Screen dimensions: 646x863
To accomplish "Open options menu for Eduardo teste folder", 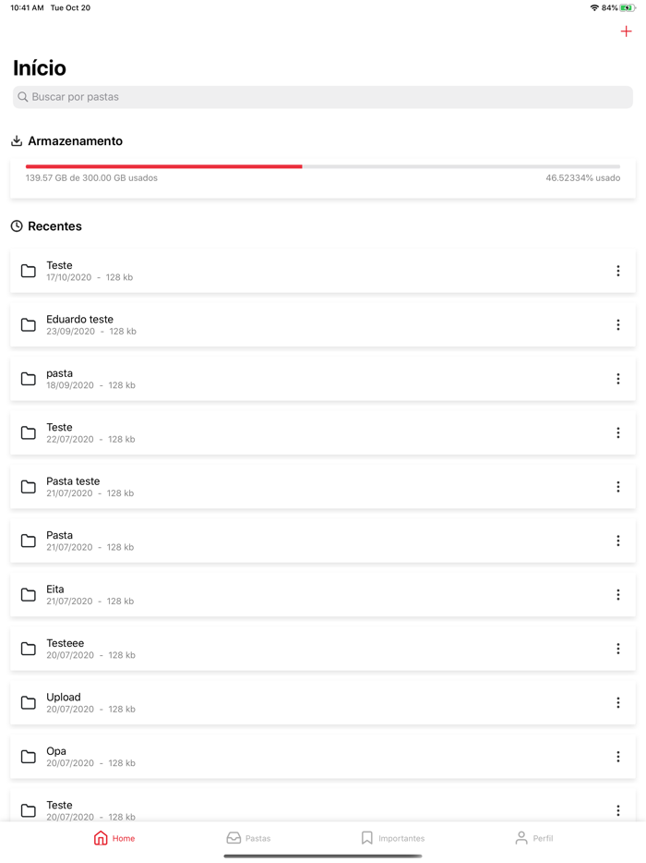I will 617,325.
